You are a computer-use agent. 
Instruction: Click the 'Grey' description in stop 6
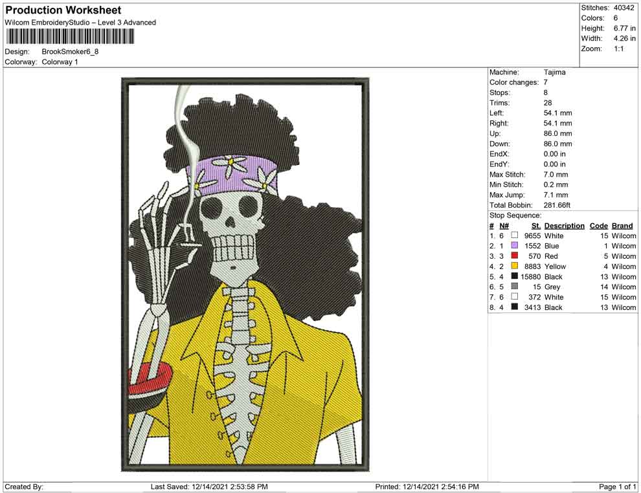[x=552, y=287]
